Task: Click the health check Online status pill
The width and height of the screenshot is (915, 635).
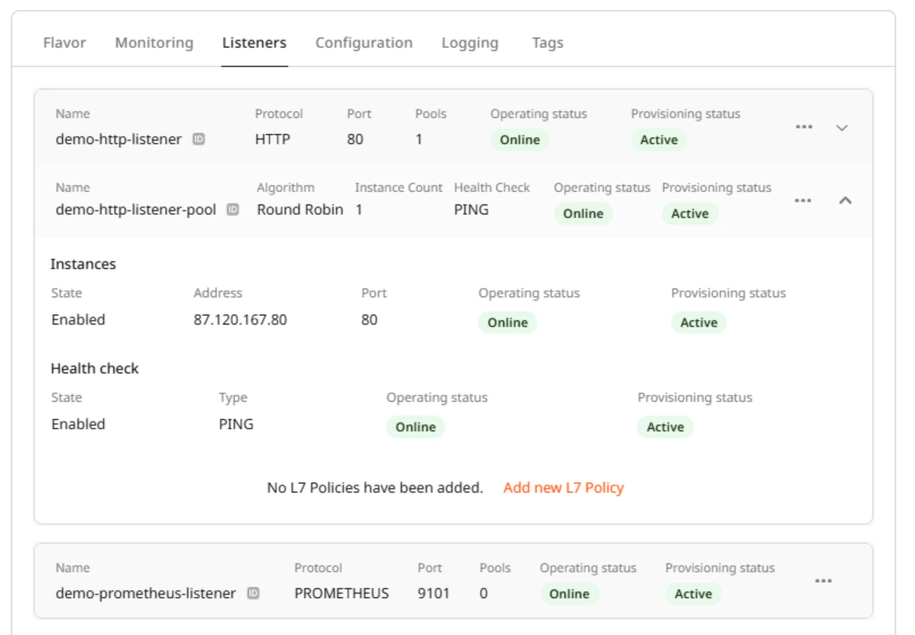Action: (x=416, y=426)
